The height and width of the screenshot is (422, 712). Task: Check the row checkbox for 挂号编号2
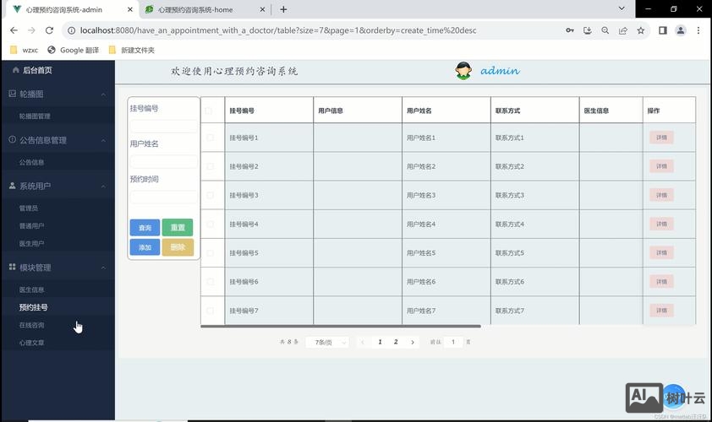(210, 166)
